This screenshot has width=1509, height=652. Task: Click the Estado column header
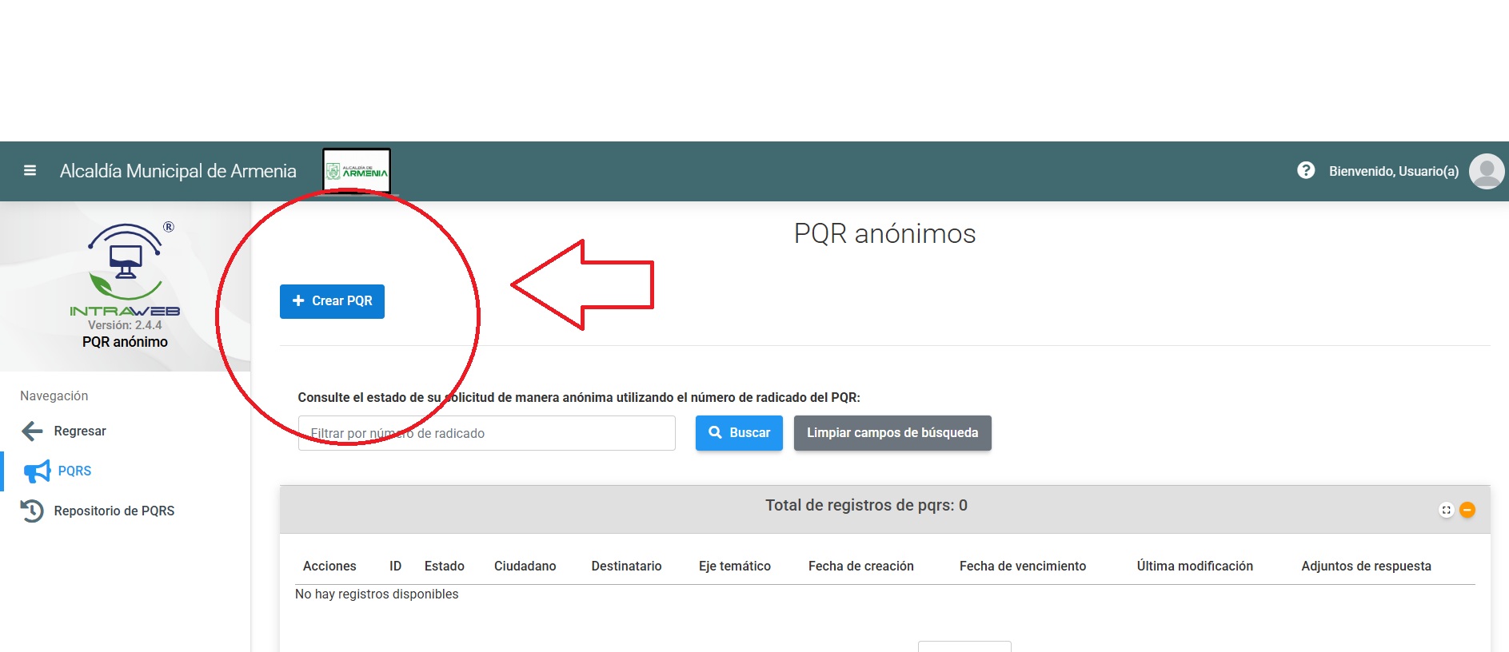tap(444, 566)
